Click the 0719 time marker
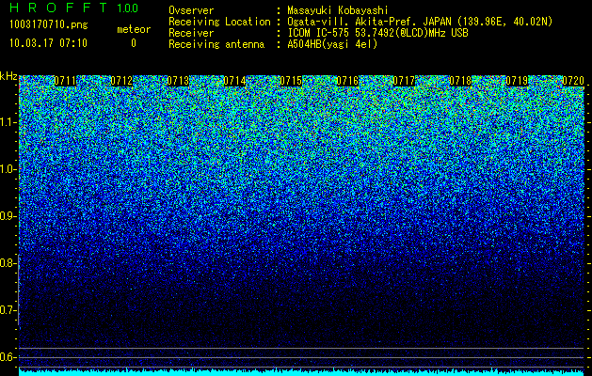This screenshot has width=592, height=376. 517,81
